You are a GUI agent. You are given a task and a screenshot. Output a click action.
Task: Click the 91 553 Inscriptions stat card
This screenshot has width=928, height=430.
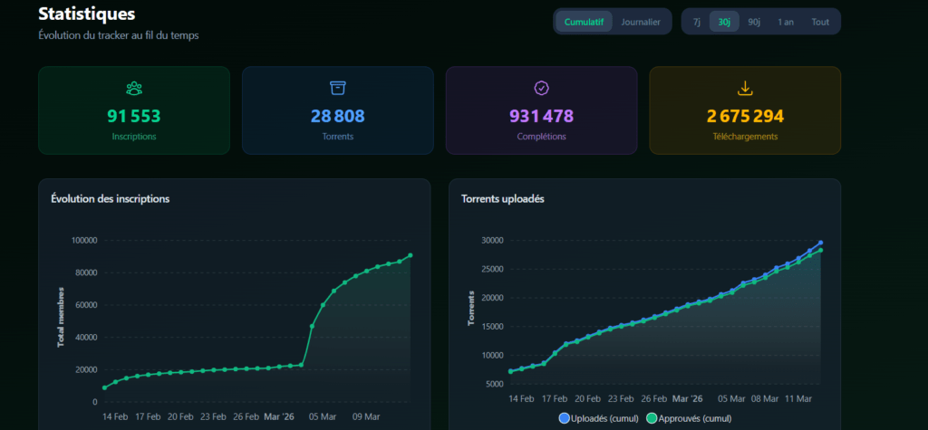point(134,110)
